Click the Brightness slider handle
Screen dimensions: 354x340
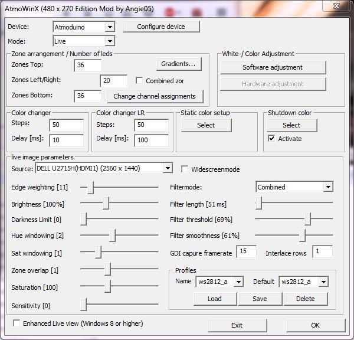tap(106, 204)
